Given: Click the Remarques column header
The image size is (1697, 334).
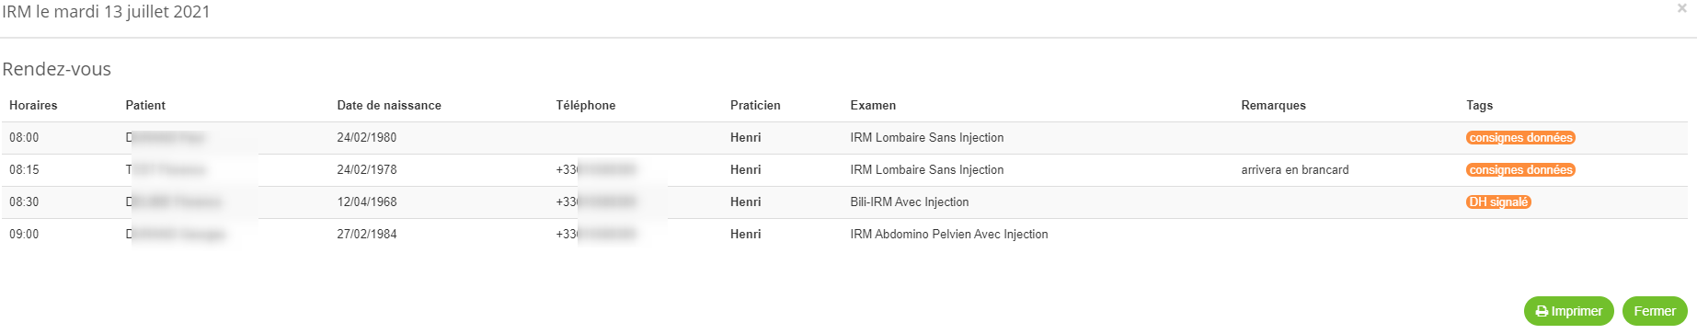Looking at the screenshot, I should [1273, 106].
